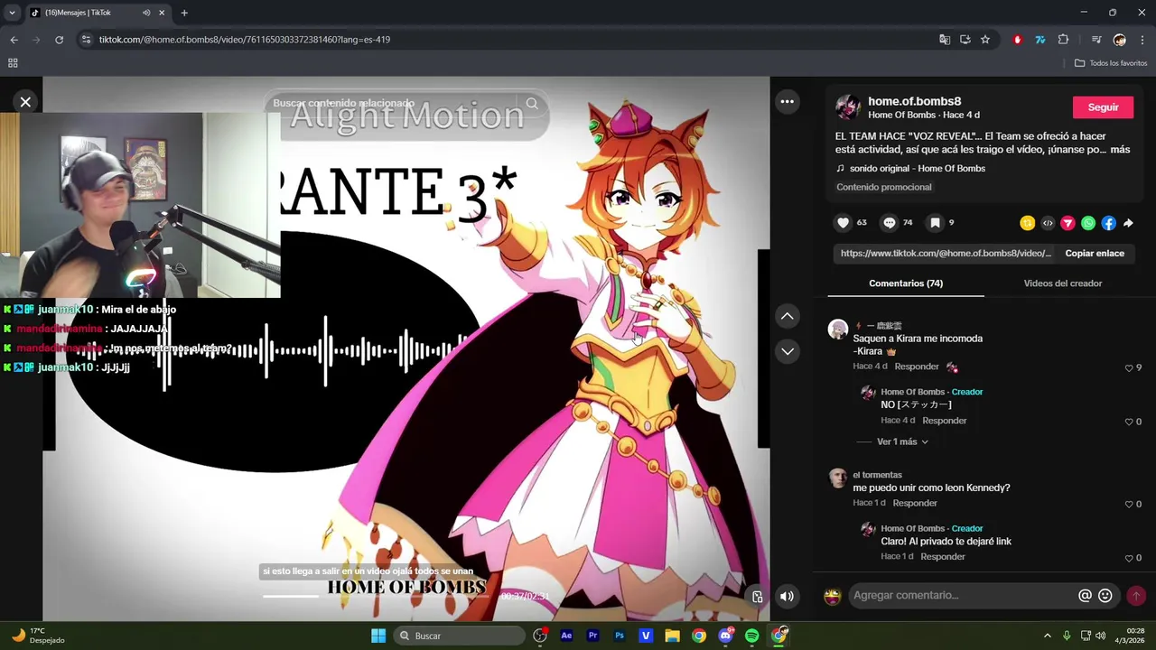Send to friends with red paper-plane icon
Image resolution: width=1156 pixels, height=650 pixels.
pos(1067,223)
